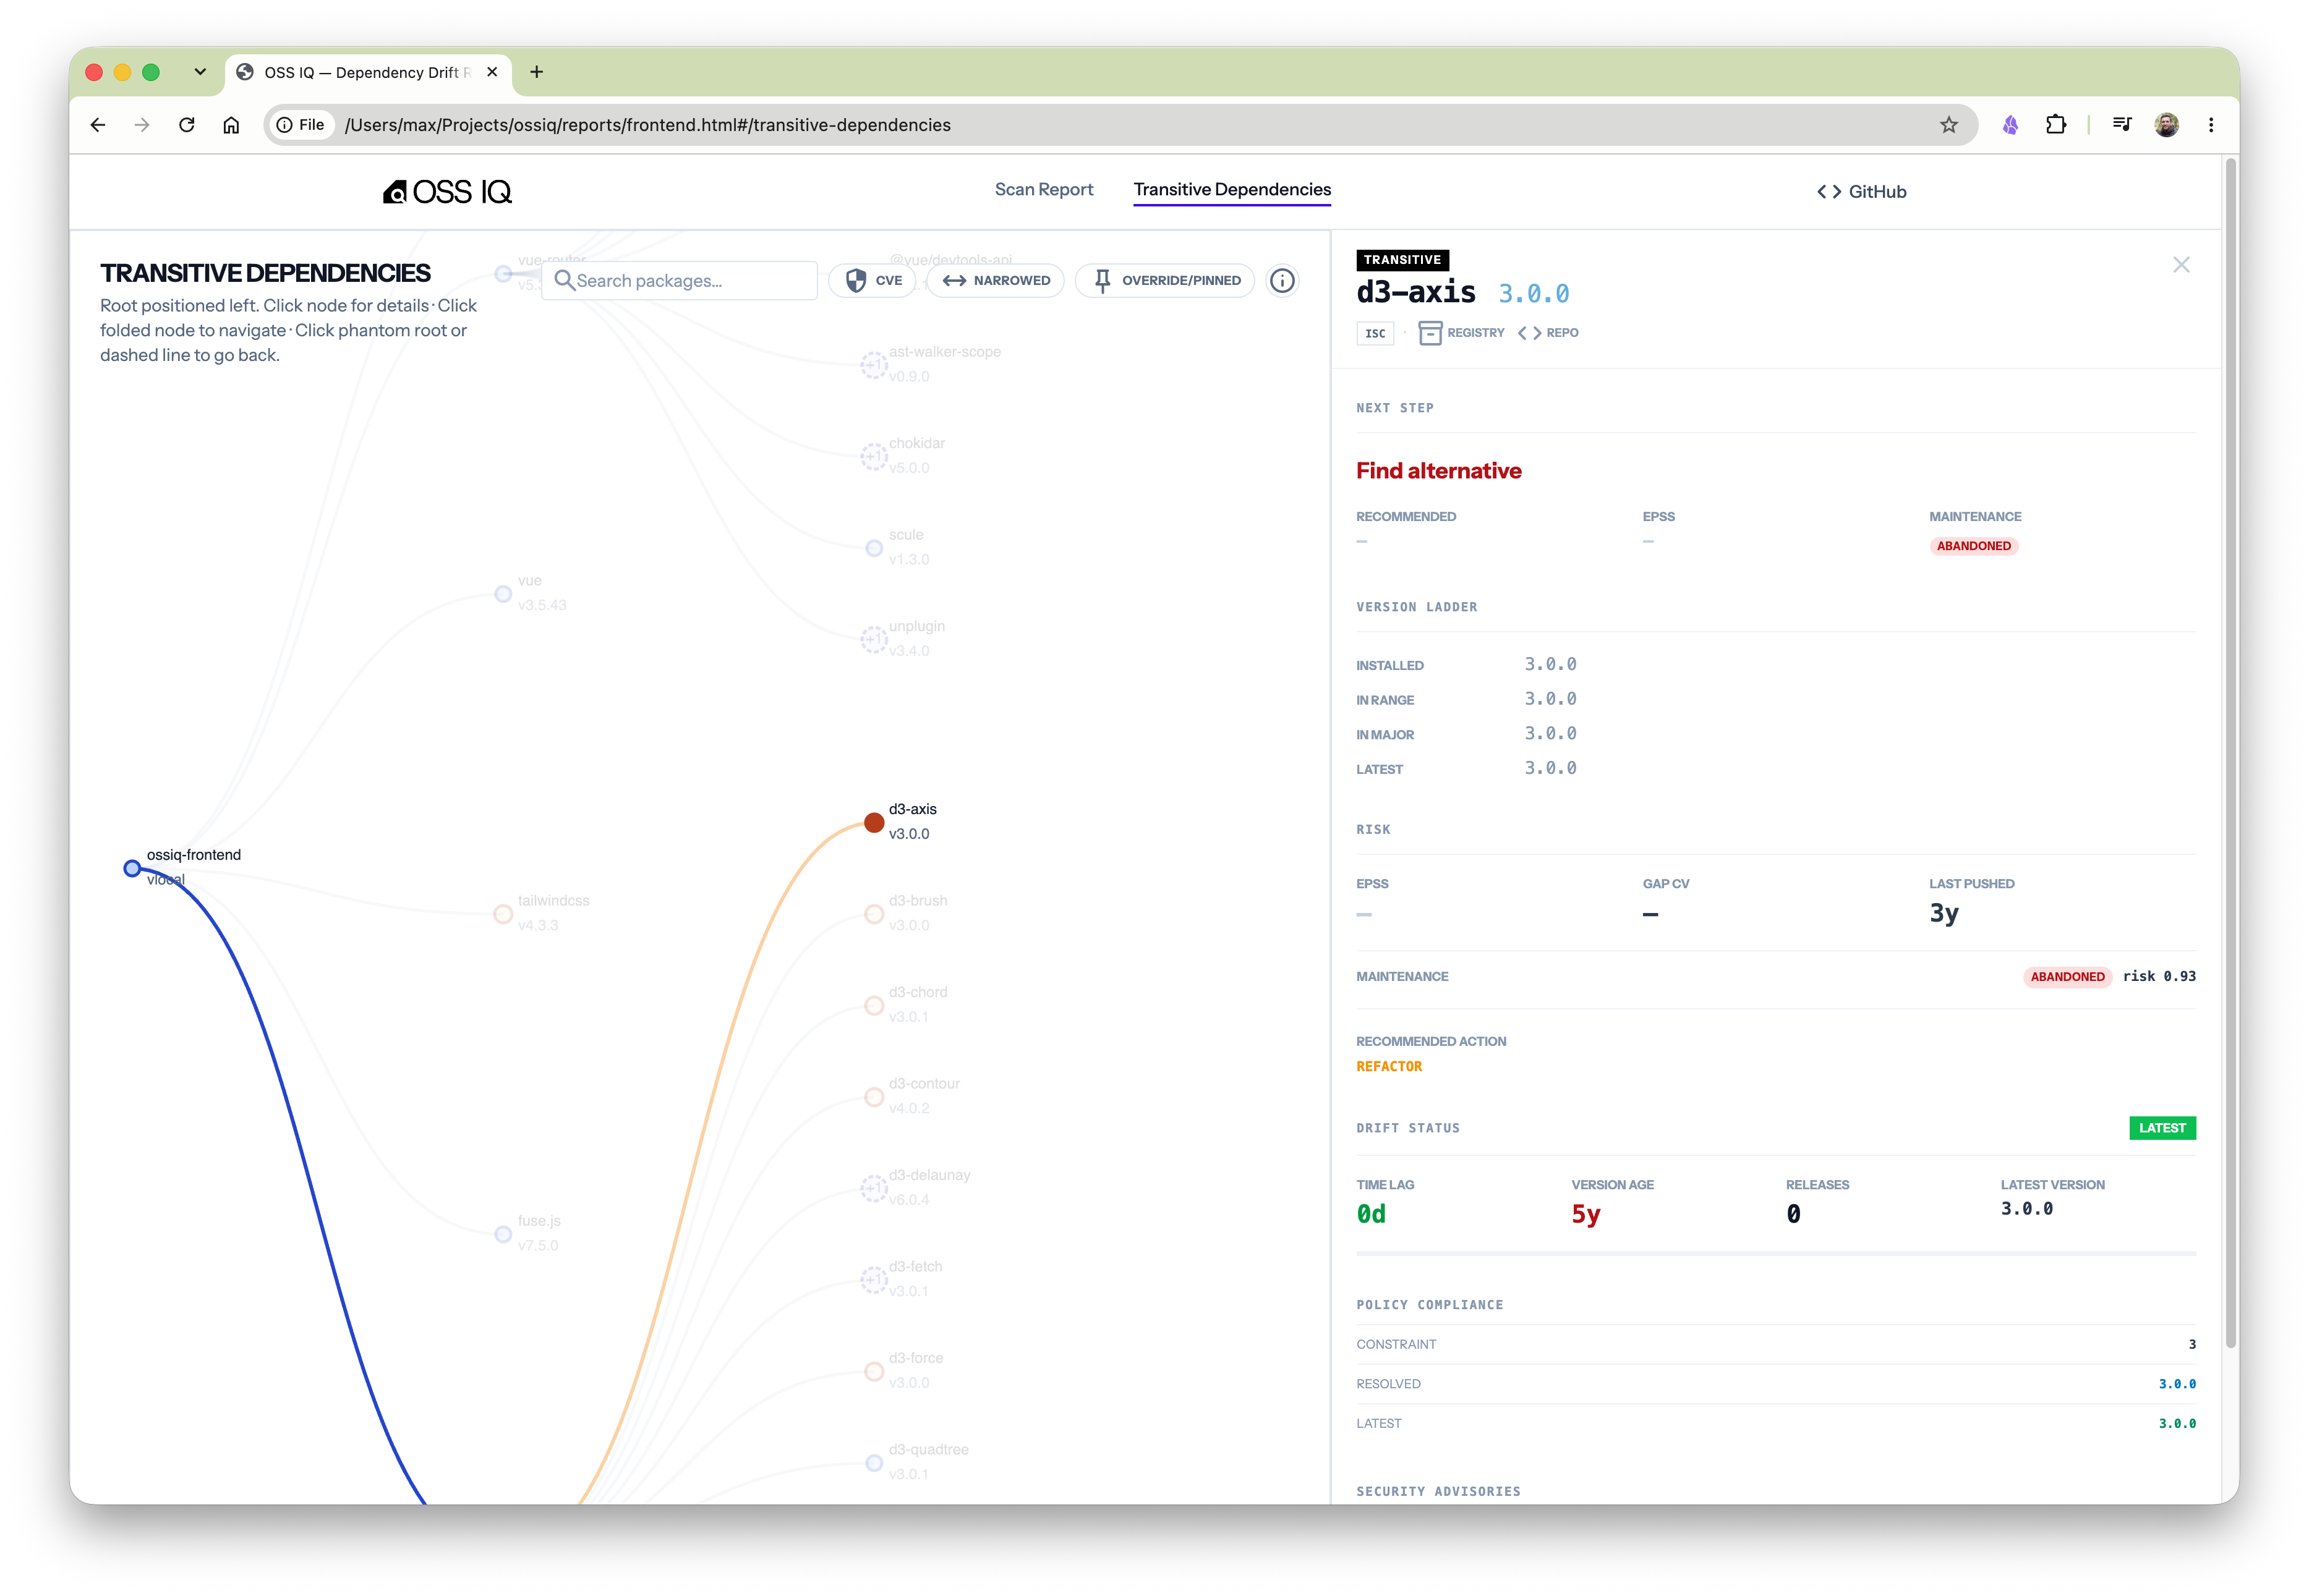Open the d3-axis REPO link
Screen dimensions: 2309x1596
click(1548, 333)
